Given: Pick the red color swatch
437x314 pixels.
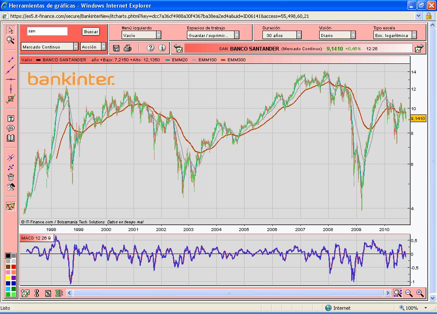Looking at the screenshot, I should click(14, 267).
